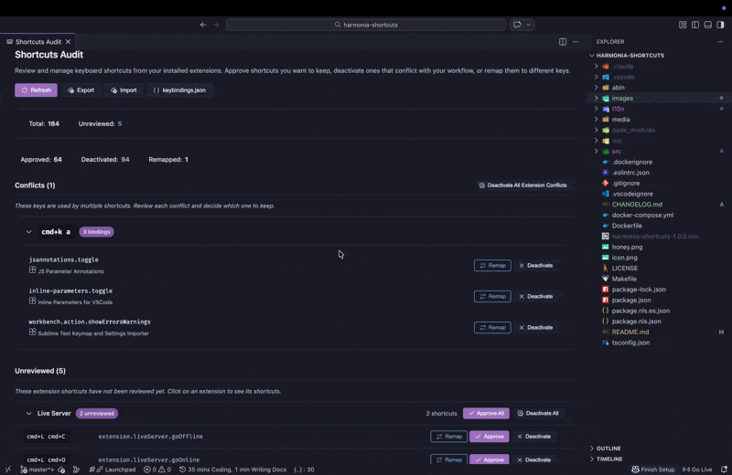Toggle the secondary side bar

tap(720, 25)
